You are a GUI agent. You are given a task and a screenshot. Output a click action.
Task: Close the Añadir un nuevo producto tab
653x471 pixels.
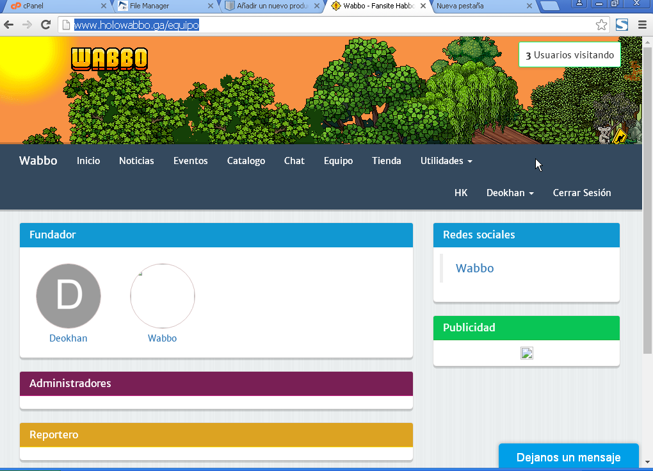pos(317,6)
